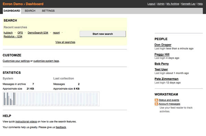The height and width of the screenshot is (136, 206).
Task: Click the WORKSTREAM heading
Action: (x=166, y=94)
